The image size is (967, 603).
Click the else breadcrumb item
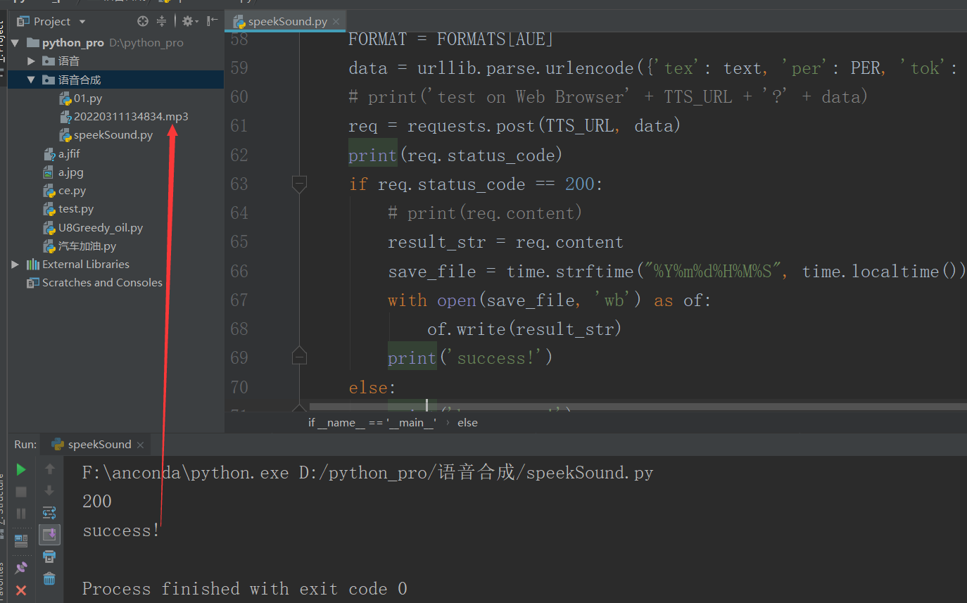click(467, 423)
